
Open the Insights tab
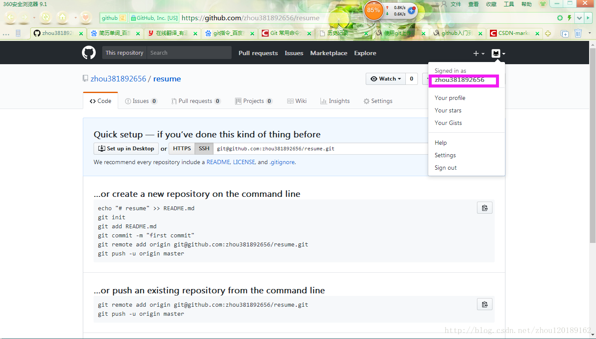click(x=335, y=101)
